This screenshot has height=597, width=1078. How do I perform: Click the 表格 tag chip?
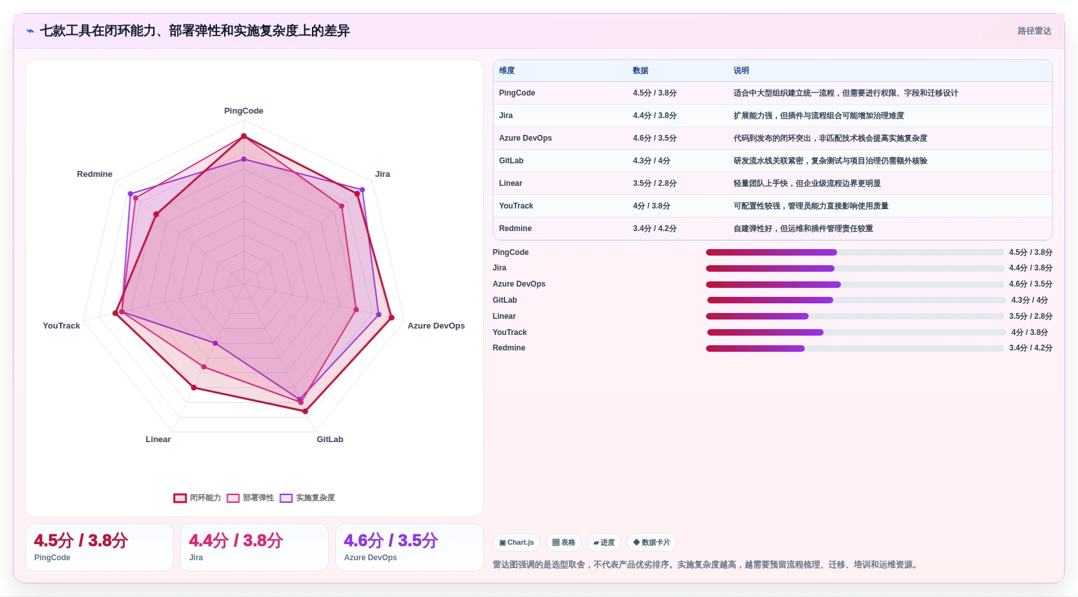point(564,543)
